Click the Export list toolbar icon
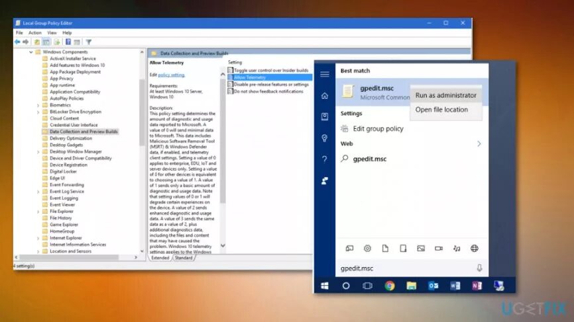This screenshot has width=574, height=322. tap(57, 42)
